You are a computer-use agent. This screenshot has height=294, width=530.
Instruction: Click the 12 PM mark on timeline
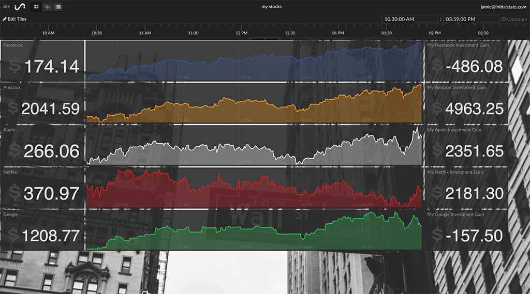pos(241,33)
